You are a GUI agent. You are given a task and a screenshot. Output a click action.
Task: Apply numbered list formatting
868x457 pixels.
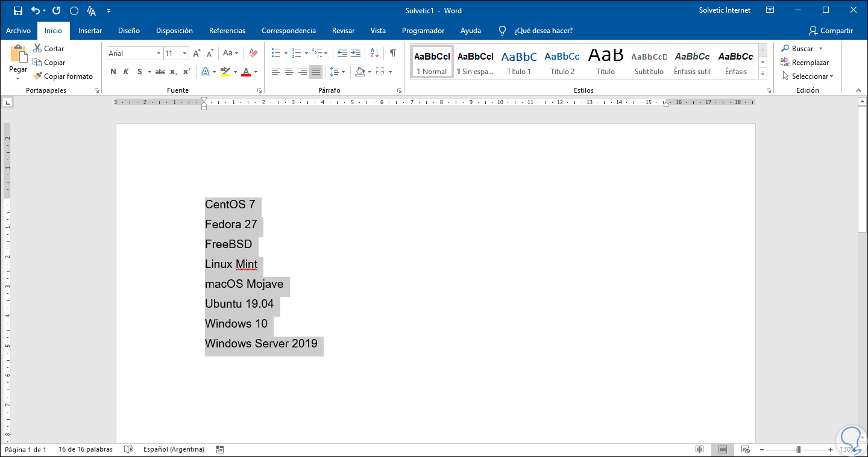(296, 53)
